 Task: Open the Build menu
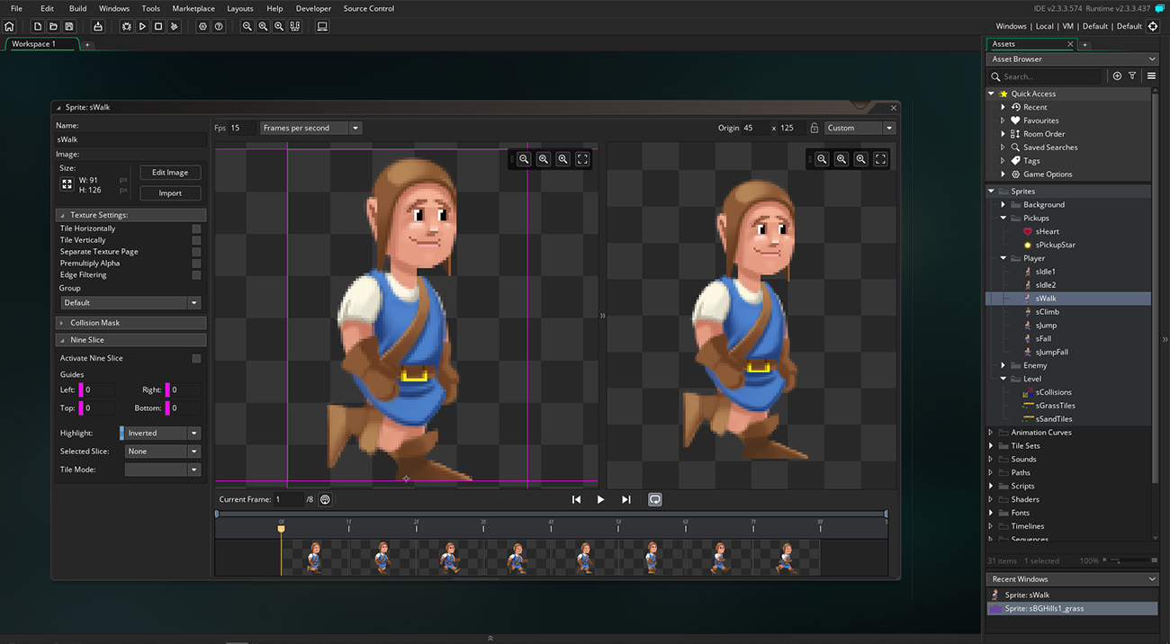(x=78, y=8)
